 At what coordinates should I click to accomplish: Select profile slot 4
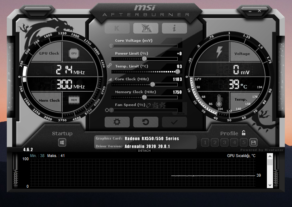[x=234, y=142]
